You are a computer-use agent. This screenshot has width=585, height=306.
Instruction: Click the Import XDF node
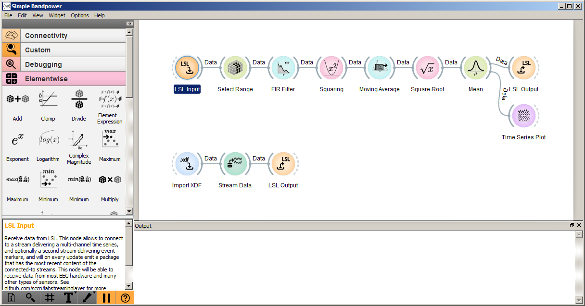tap(187, 164)
